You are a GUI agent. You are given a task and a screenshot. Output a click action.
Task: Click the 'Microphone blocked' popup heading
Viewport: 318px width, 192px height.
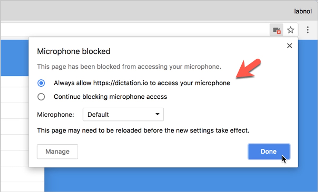pyautogui.click(x=74, y=51)
